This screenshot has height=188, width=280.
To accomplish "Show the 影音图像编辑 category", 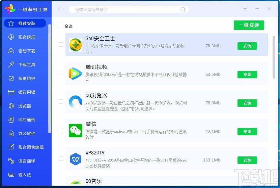I will tap(25, 147).
